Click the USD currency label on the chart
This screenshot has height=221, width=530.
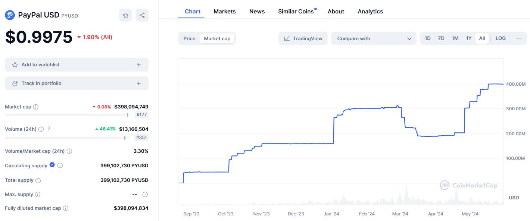point(514,198)
